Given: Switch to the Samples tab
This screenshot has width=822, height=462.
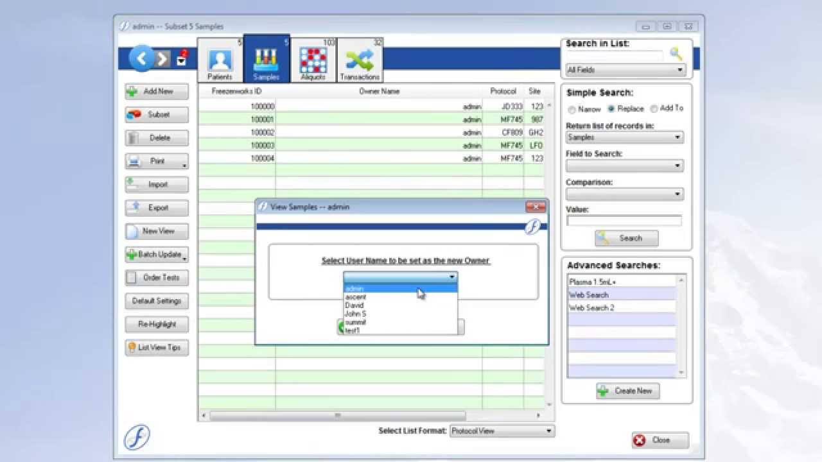Looking at the screenshot, I should (266, 59).
